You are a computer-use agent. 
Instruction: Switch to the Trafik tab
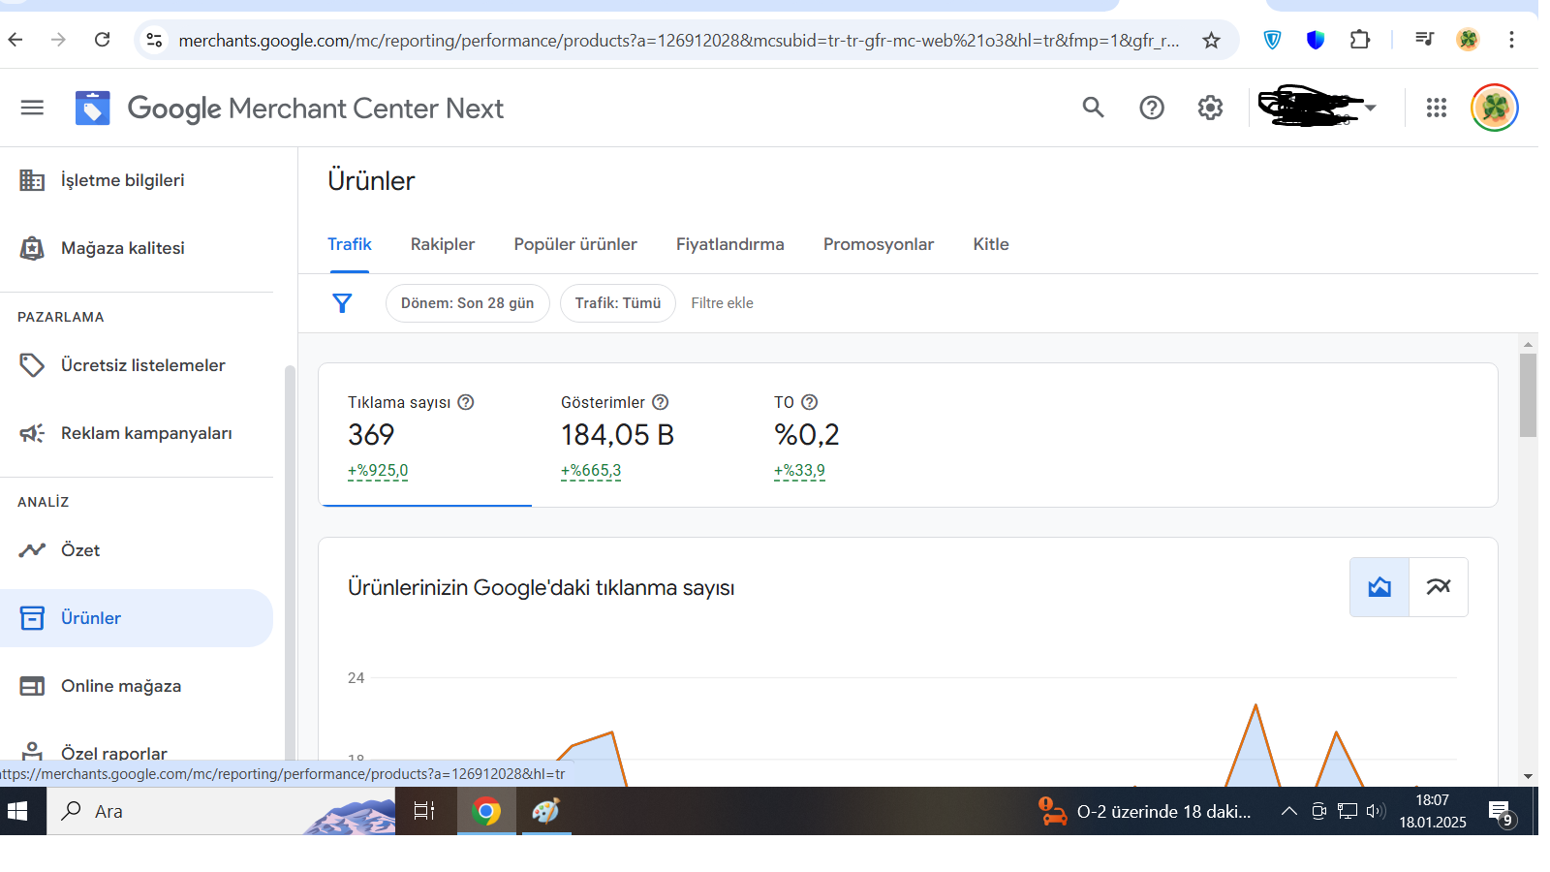point(349,244)
